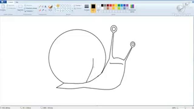Pick the purple palette color
The image size is (194, 109).
127,5
